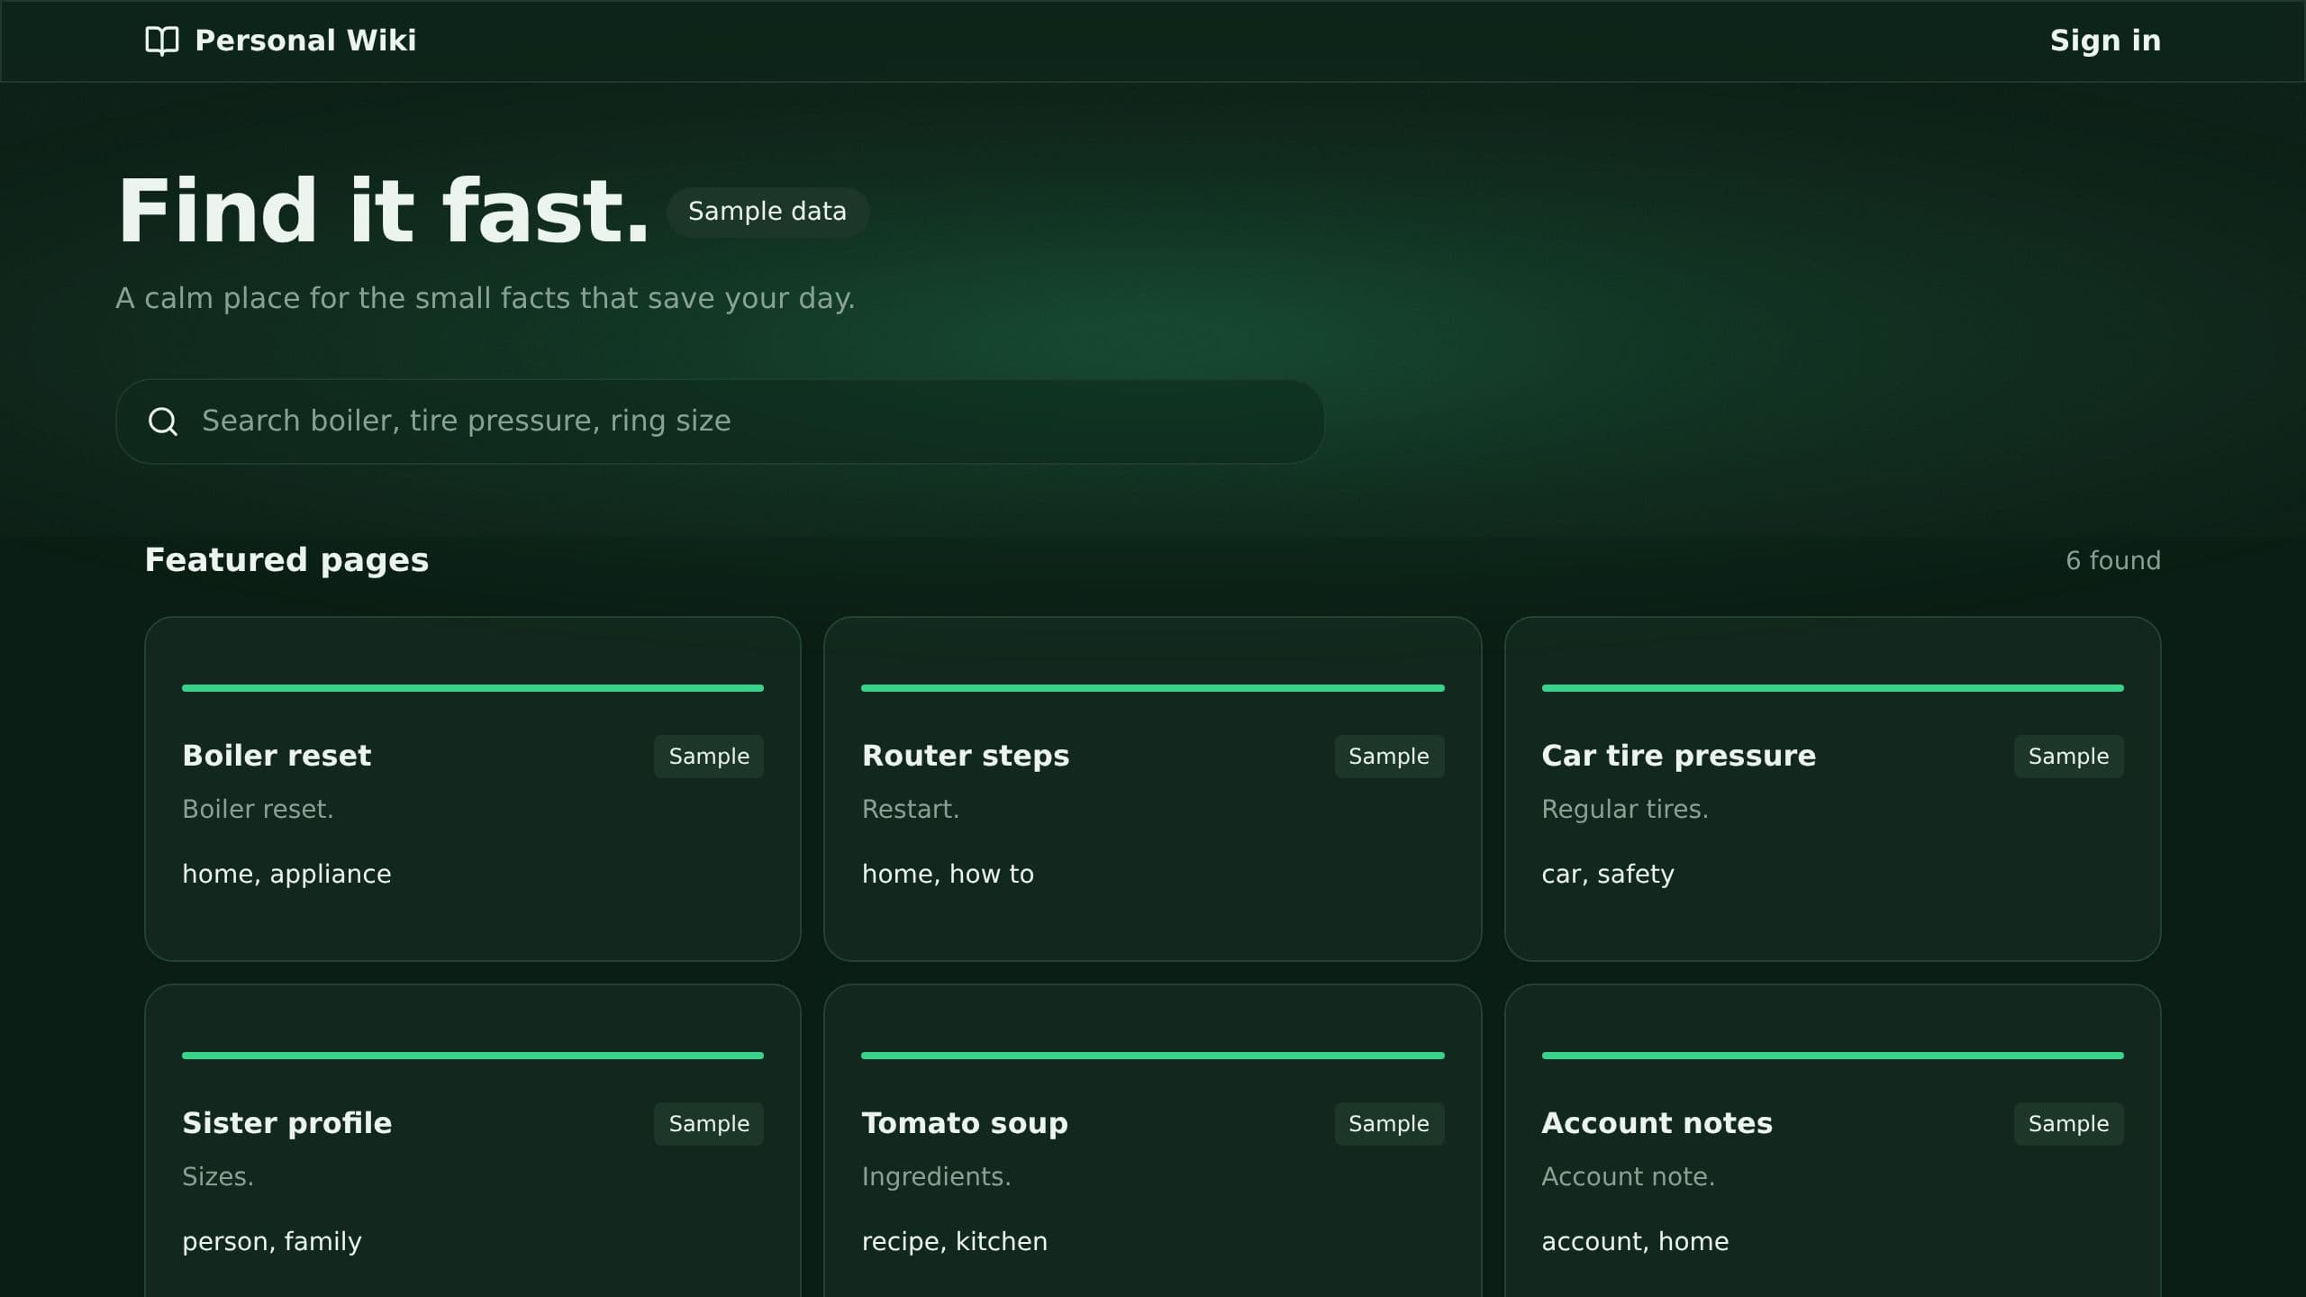
Task: Click the Personal Wiki book icon
Action: pyautogui.click(x=162, y=41)
